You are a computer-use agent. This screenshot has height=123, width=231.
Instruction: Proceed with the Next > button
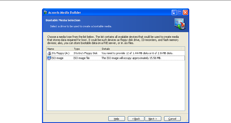click(x=153, y=119)
